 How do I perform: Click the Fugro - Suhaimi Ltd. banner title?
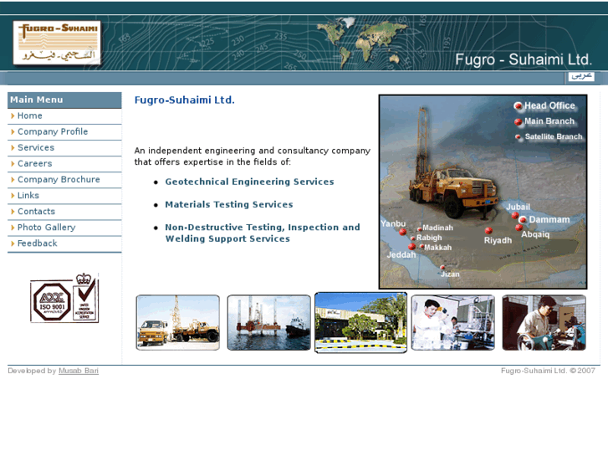(x=524, y=59)
